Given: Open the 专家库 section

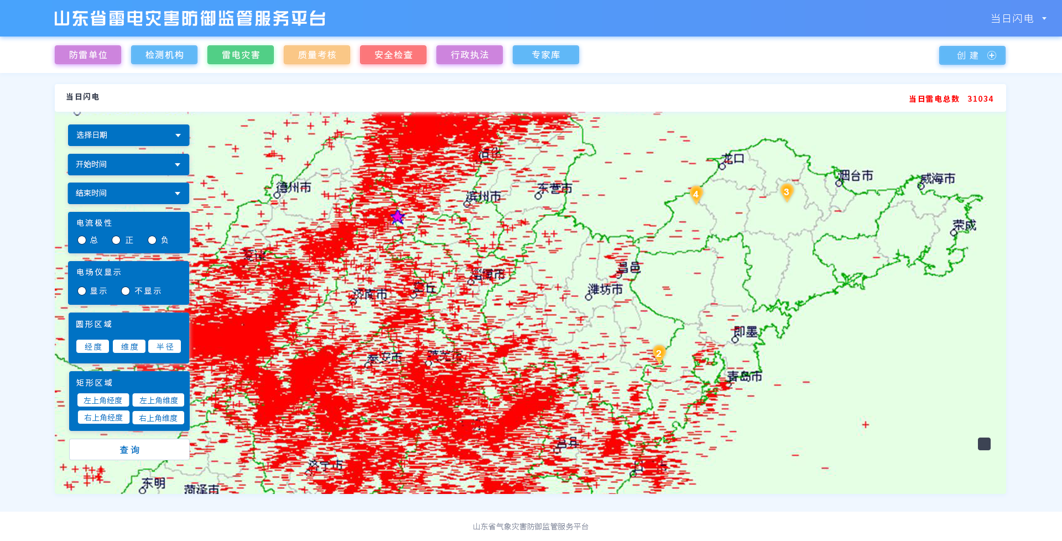Looking at the screenshot, I should 545,55.
